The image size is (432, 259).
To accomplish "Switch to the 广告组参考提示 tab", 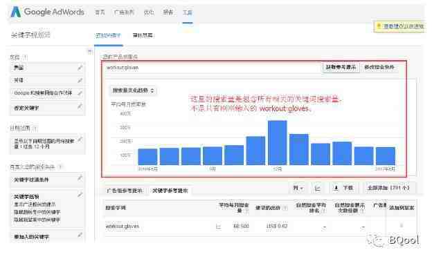I will tap(125, 191).
